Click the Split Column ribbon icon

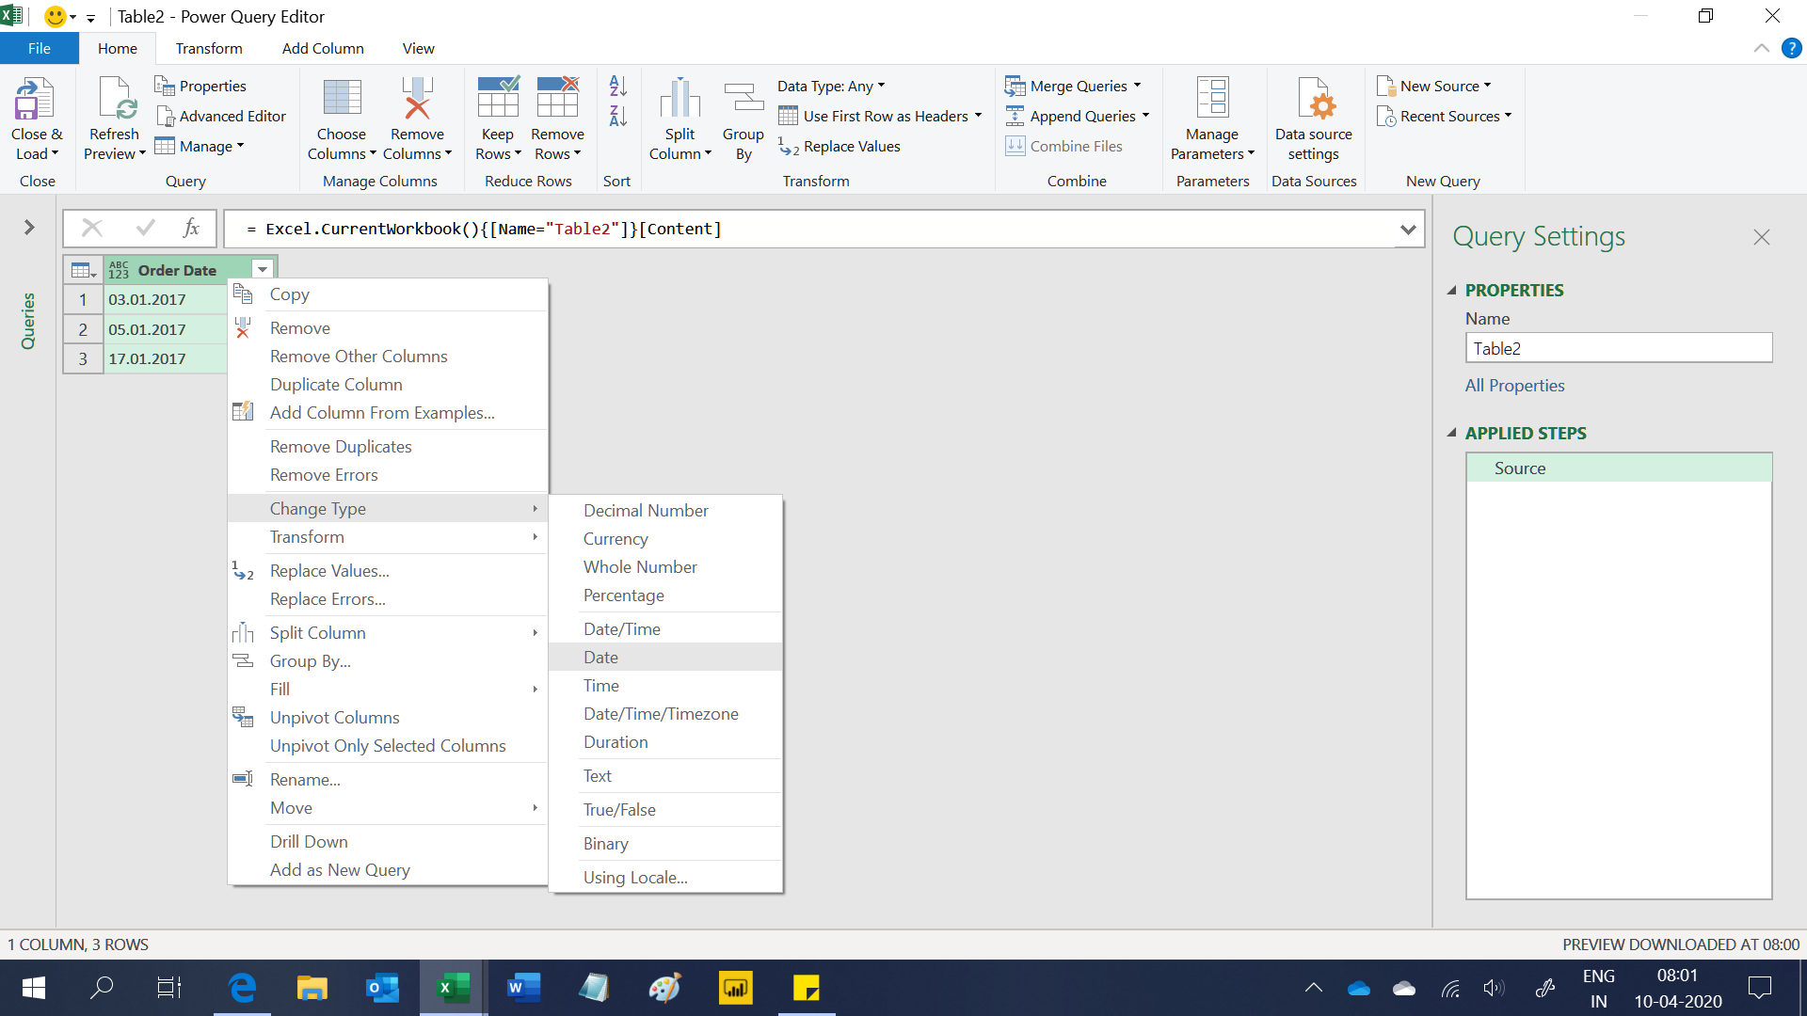(680, 99)
